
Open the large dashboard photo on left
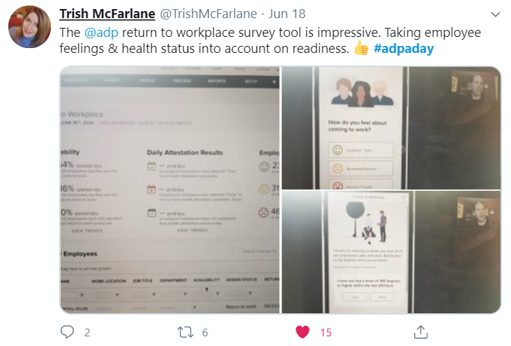170,190
